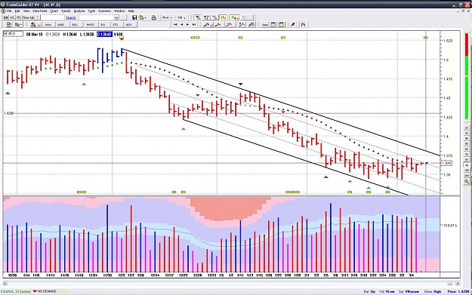The width and height of the screenshot is (472, 295).
Task: Click the RS toolbar button
Action: point(19,17)
